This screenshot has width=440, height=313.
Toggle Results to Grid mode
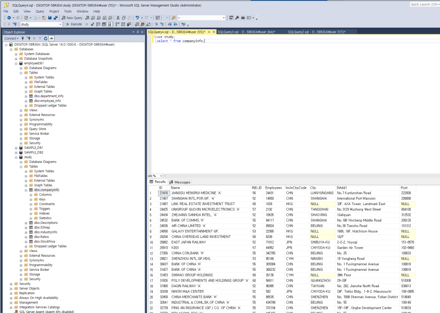(x=142, y=24)
